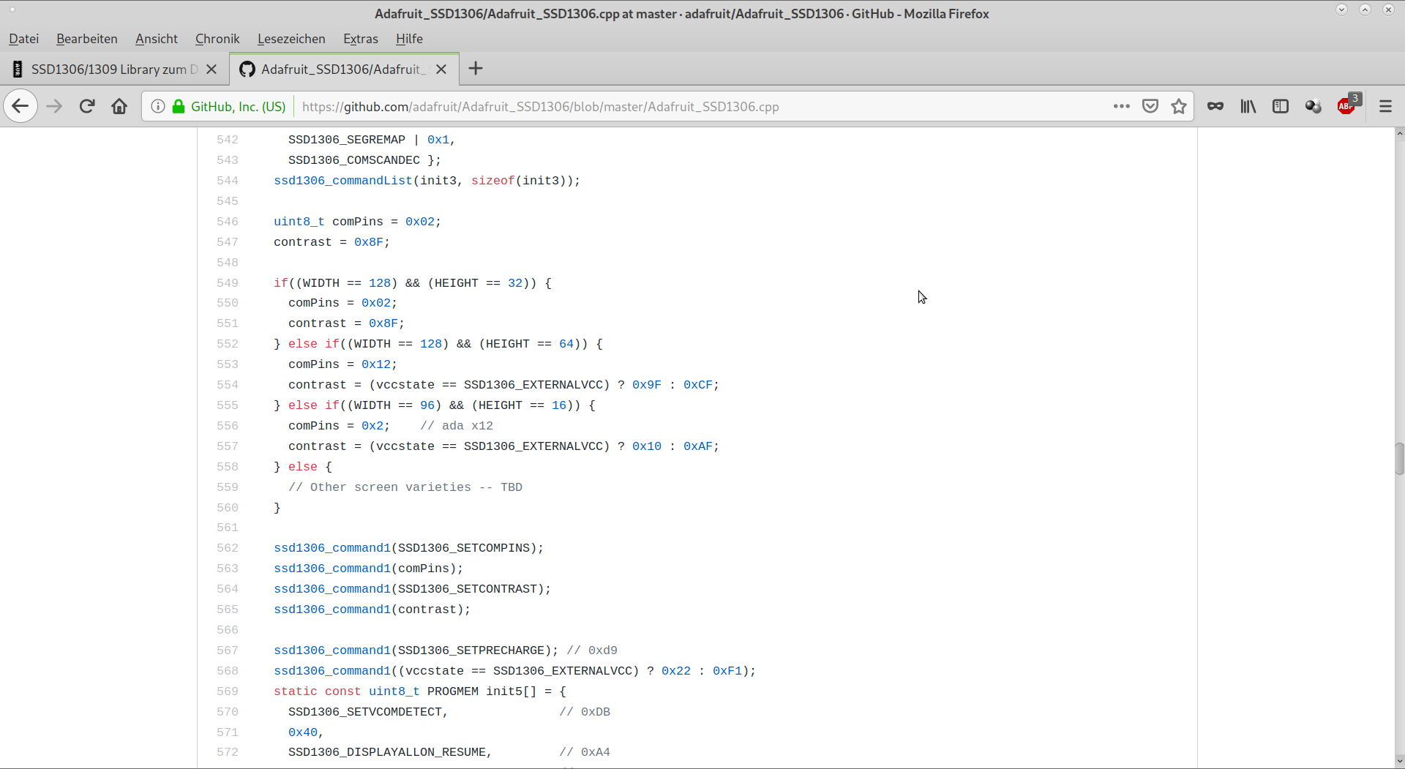Open page actions three-dot menu
1405x769 pixels.
tap(1121, 106)
